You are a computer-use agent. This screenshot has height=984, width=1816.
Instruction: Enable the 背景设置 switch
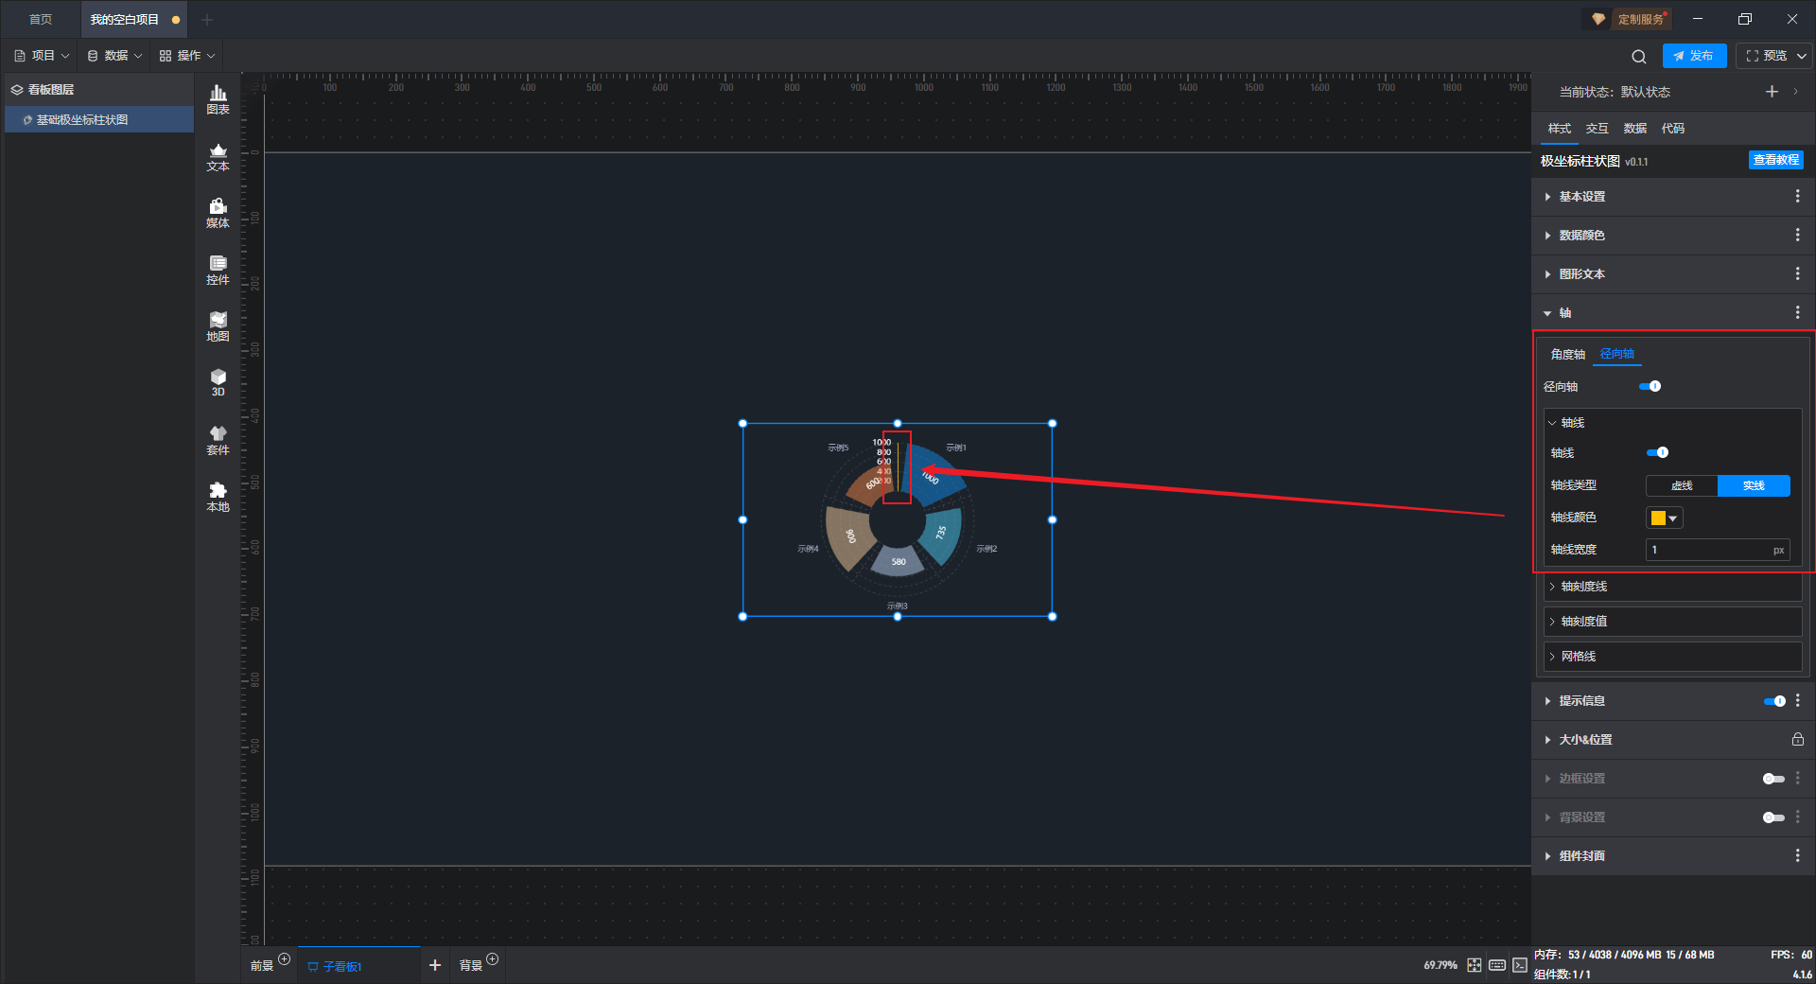coord(1773,817)
